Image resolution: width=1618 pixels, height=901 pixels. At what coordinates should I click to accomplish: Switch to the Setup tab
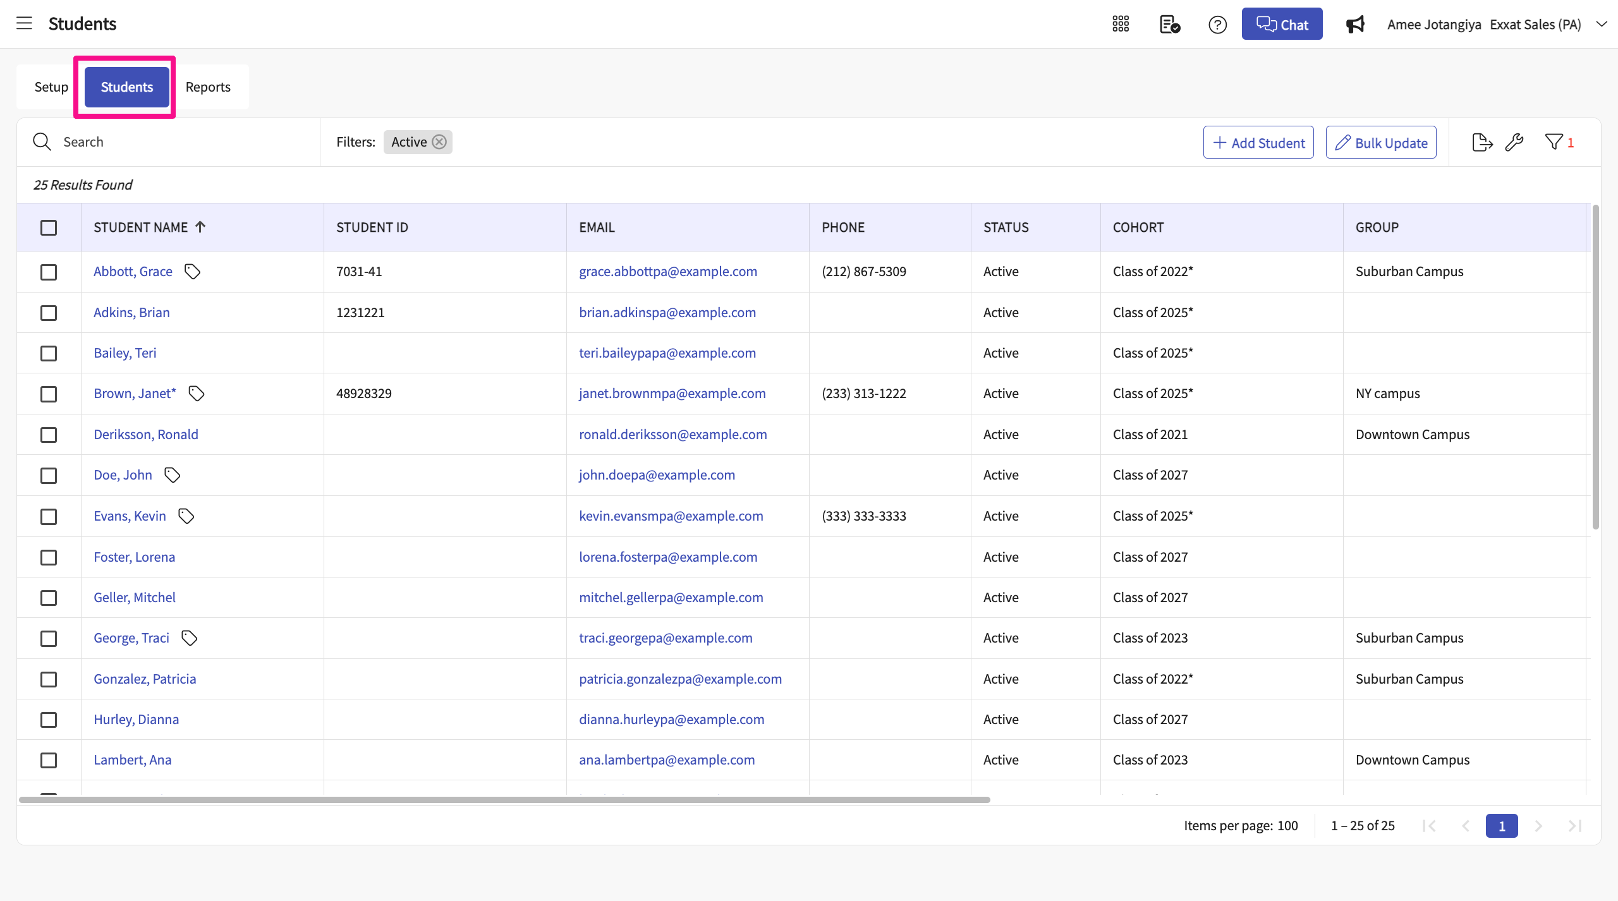point(51,87)
